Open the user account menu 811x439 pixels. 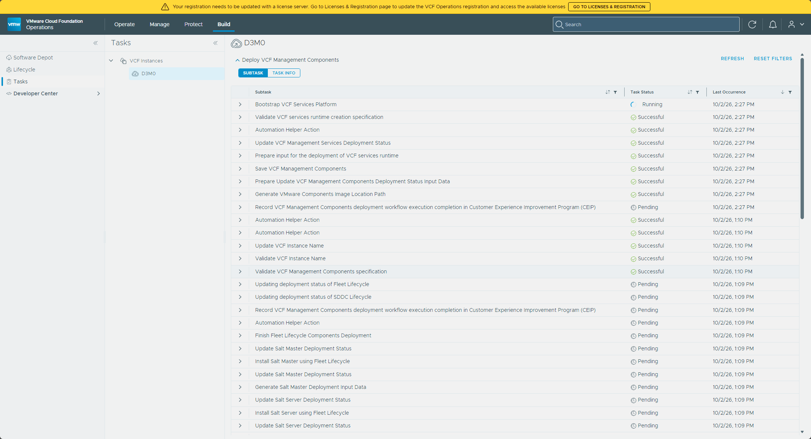(796, 24)
